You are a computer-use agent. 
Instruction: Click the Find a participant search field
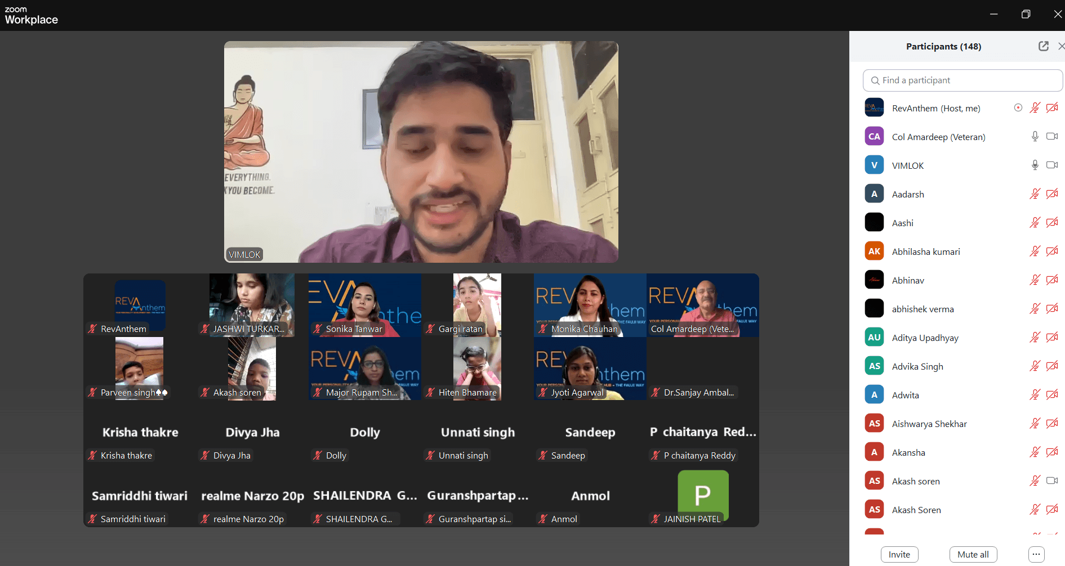(962, 80)
